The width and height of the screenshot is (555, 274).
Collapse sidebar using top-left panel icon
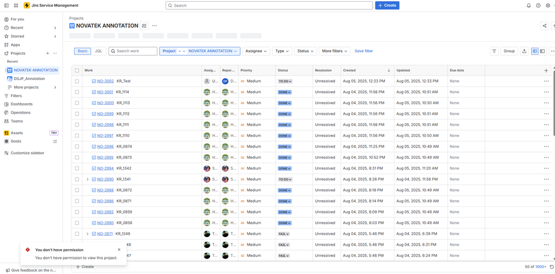pyautogui.click(x=6, y=6)
